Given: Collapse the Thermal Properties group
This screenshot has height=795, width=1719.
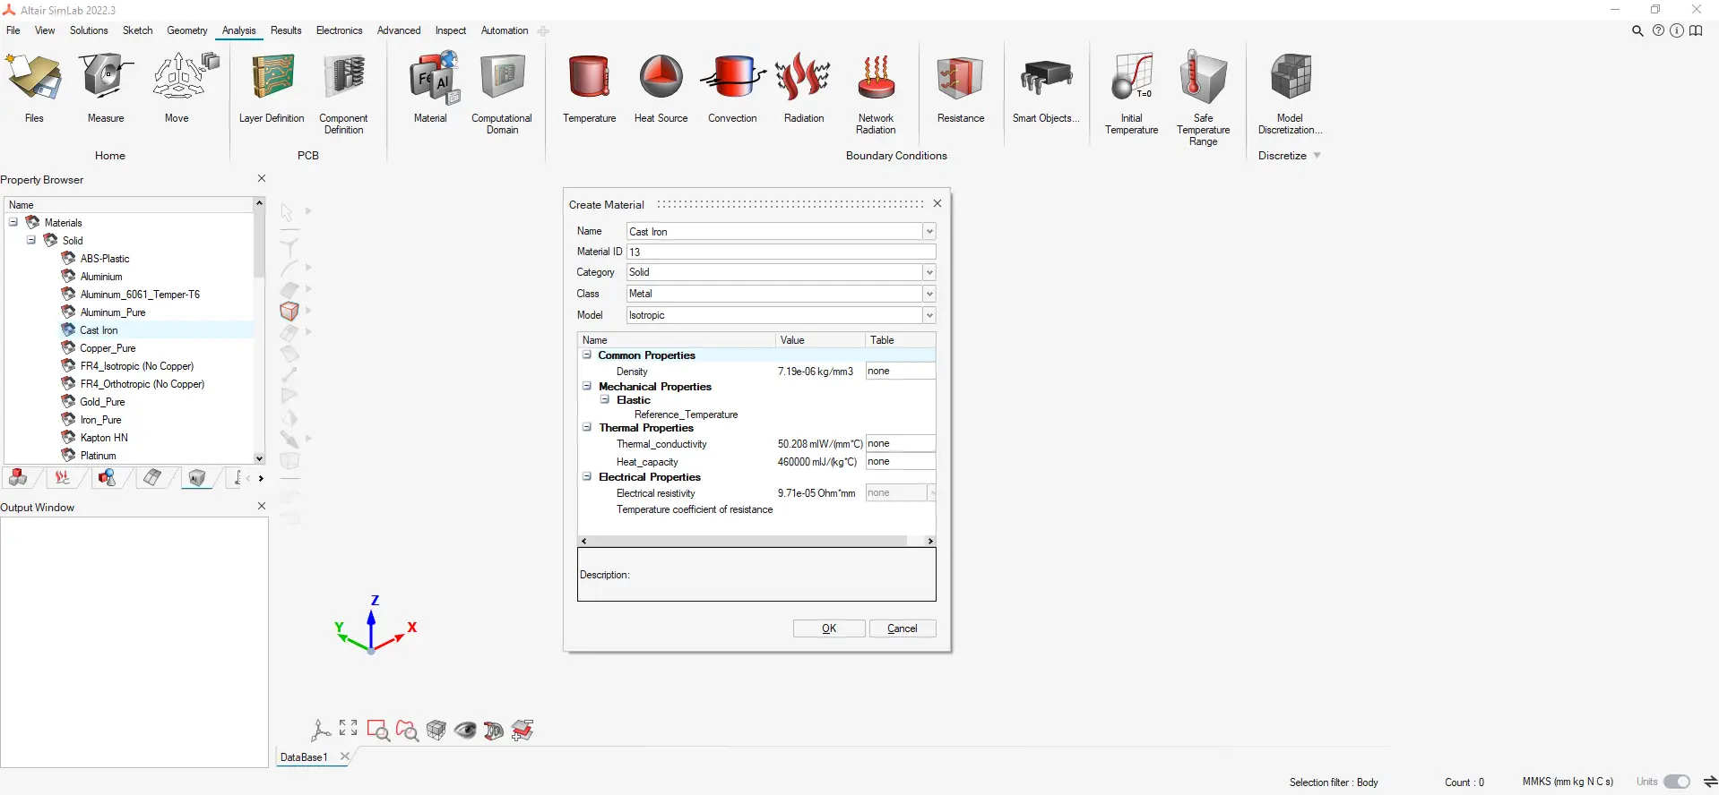Looking at the screenshot, I should (x=587, y=427).
